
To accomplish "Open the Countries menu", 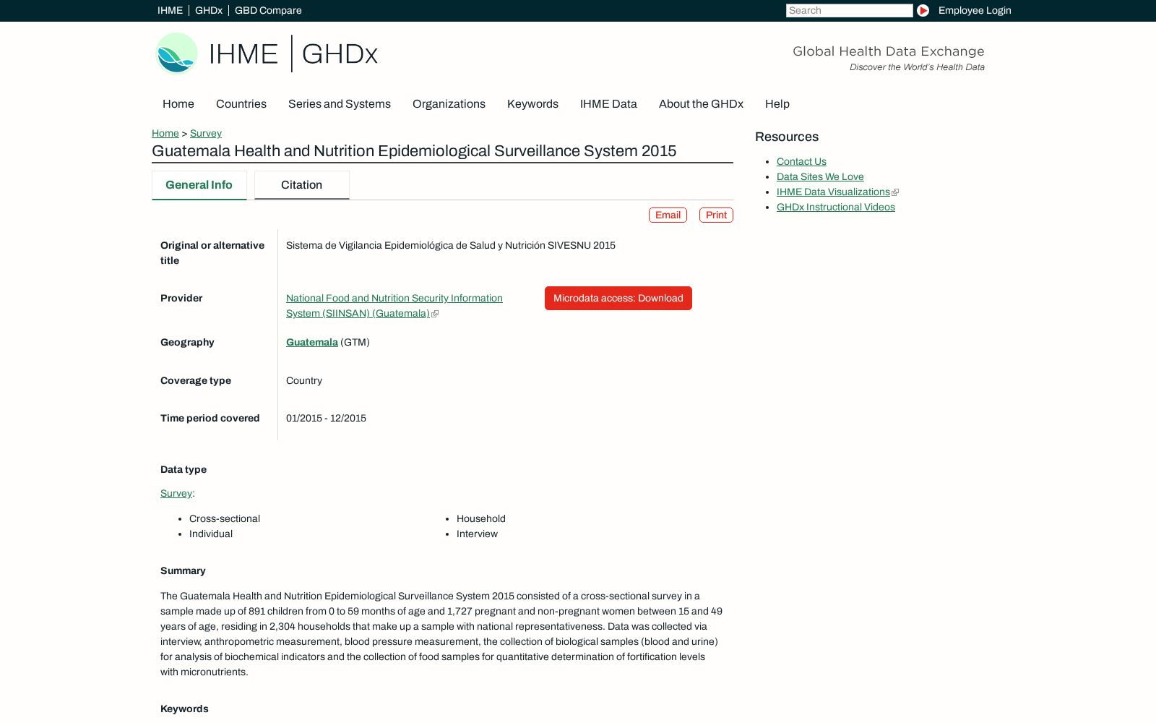I will coord(241,104).
